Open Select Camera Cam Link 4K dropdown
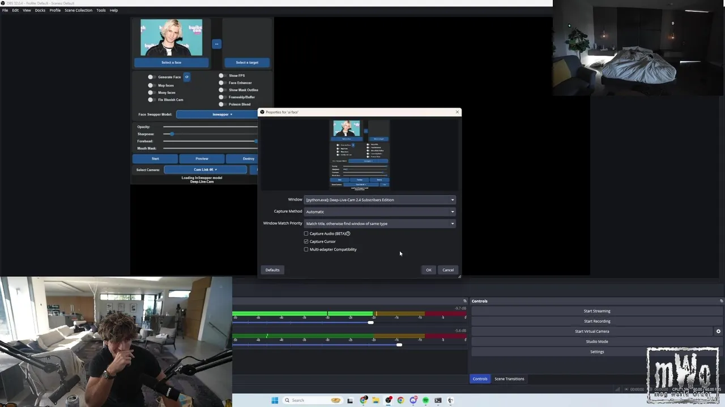 coord(205,170)
